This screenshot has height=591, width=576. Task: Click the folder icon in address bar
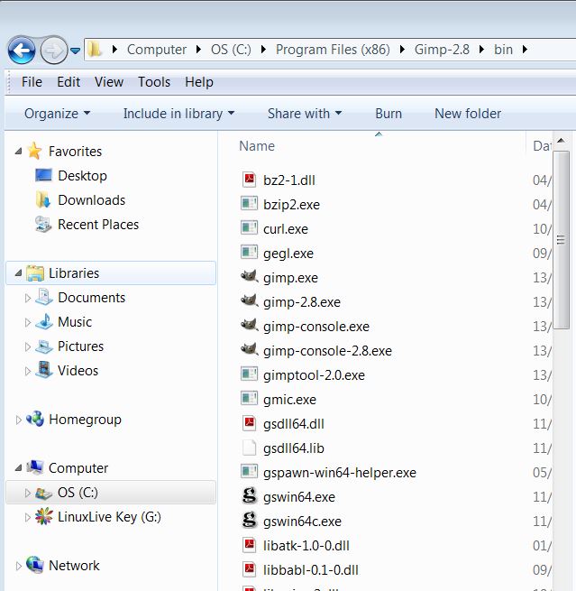[x=95, y=50]
